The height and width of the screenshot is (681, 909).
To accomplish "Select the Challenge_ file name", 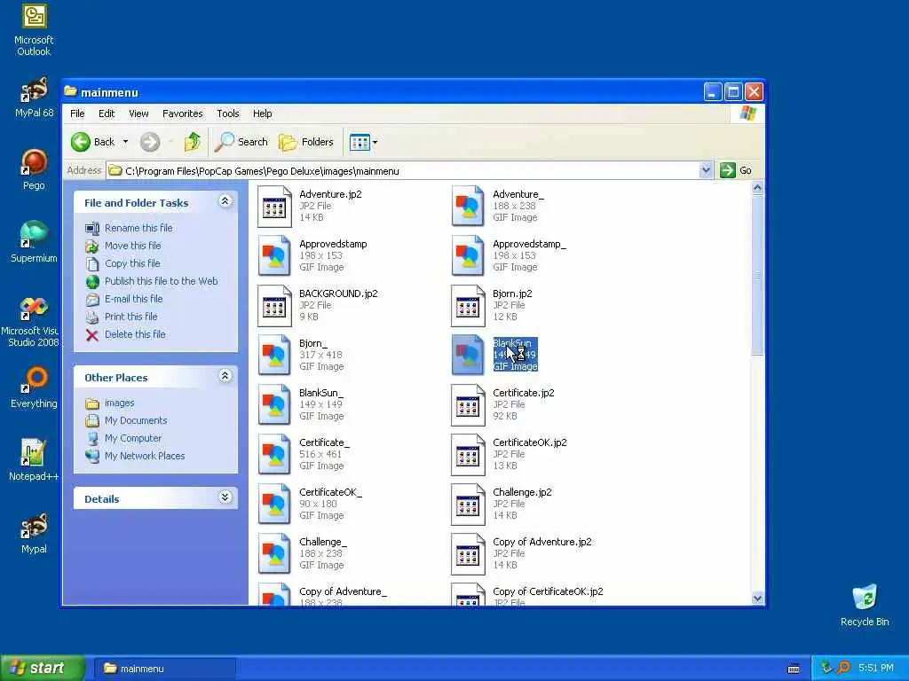I will click(323, 542).
